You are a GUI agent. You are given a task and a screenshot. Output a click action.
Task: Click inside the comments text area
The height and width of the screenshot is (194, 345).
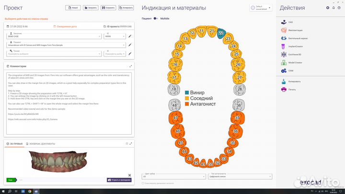pos(69,103)
